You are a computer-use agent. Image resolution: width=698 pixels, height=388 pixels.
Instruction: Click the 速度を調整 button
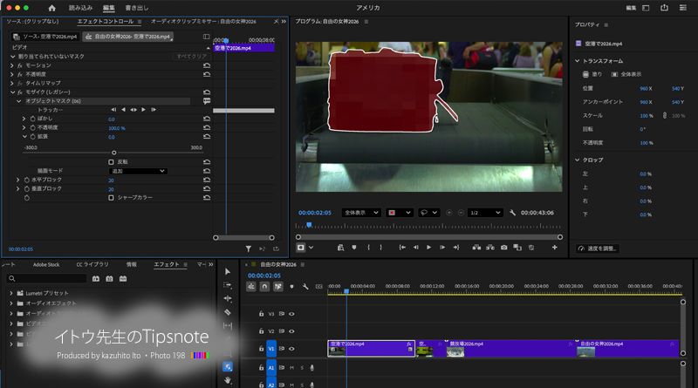(599, 248)
